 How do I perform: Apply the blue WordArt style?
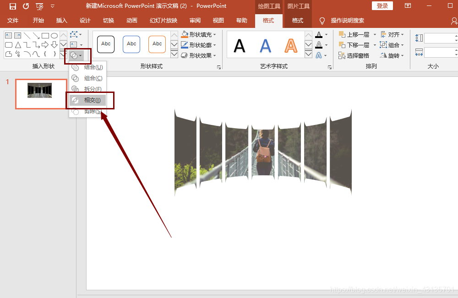(x=265, y=46)
